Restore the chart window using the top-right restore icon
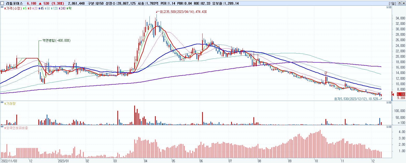406x163 pixels. coord(399,3)
